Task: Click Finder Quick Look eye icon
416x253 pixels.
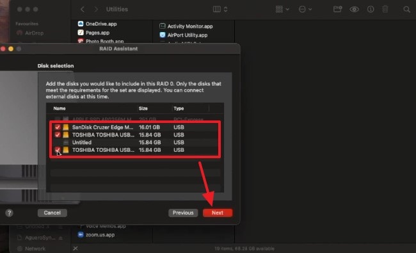Action: [354, 10]
